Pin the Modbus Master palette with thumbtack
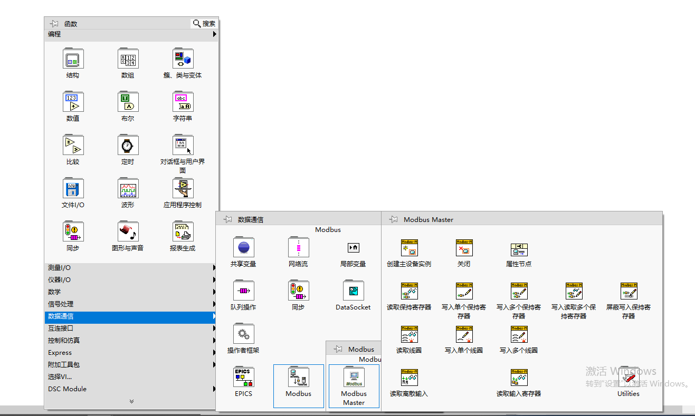This screenshot has width=695, height=416. [394, 219]
